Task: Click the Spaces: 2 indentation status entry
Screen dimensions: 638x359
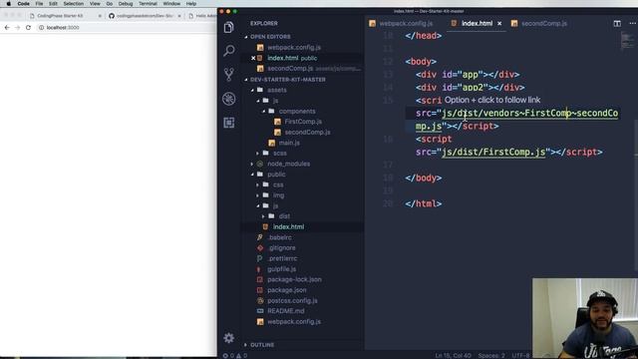Action: point(491,355)
